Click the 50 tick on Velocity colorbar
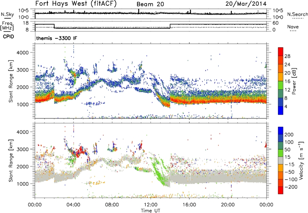 coord(287,150)
